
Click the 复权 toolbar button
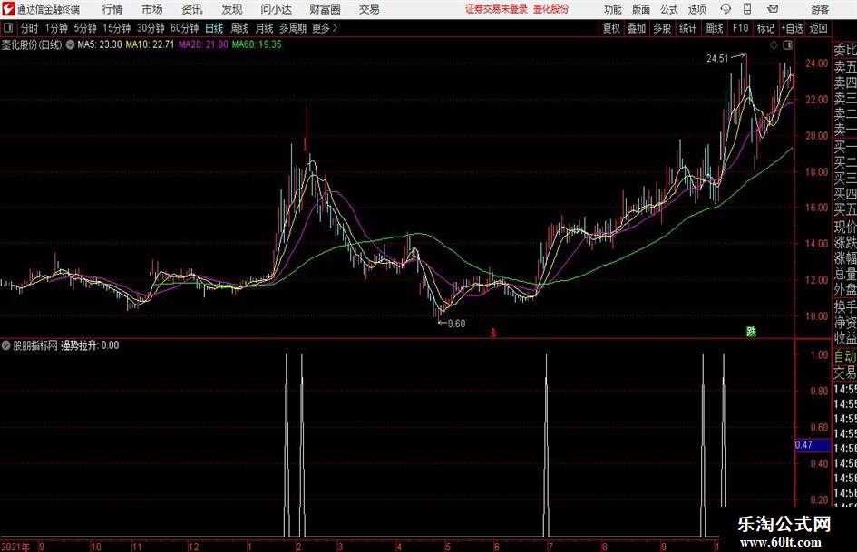pyautogui.click(x=611, y=28)
